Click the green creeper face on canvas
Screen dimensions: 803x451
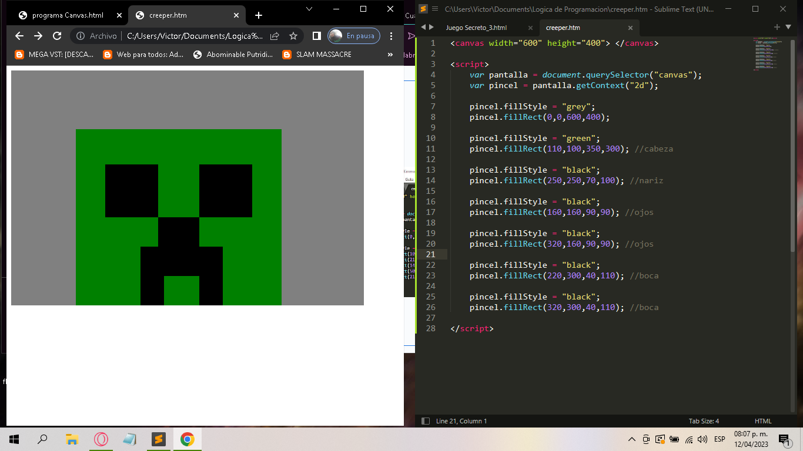(179, 217)
